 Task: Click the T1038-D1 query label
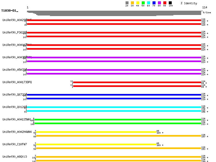pyautogui.click(x=9, y=11)
